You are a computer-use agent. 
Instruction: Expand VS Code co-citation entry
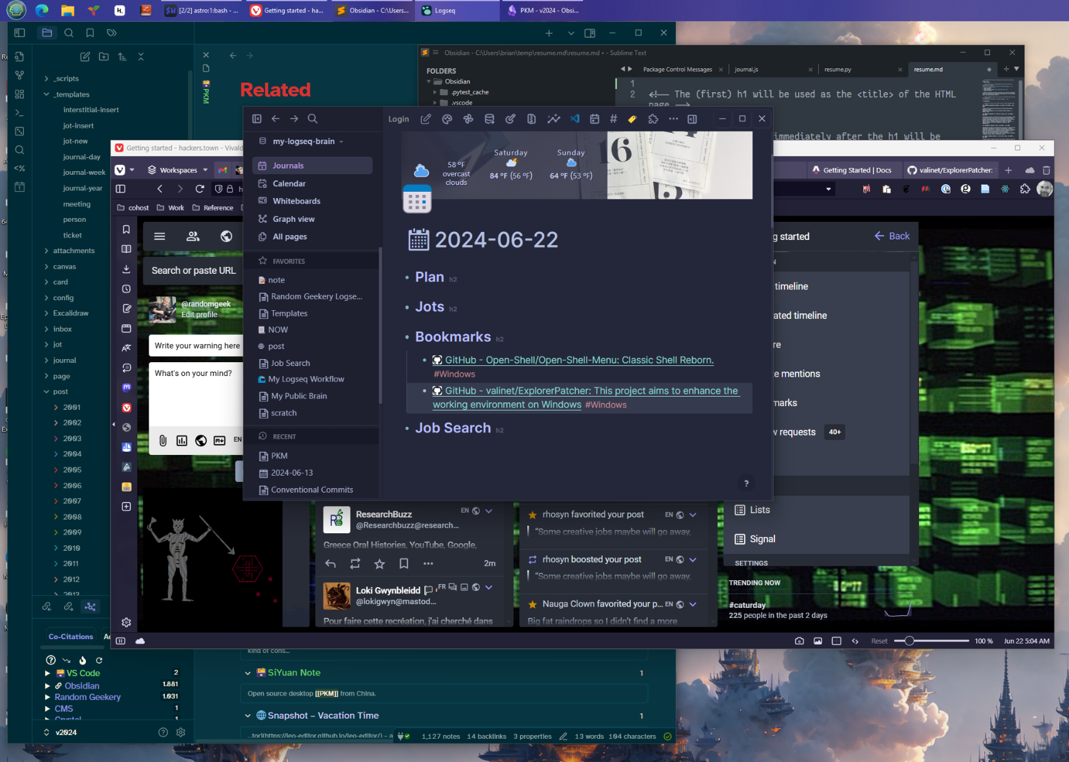click(x=47, y=673)
